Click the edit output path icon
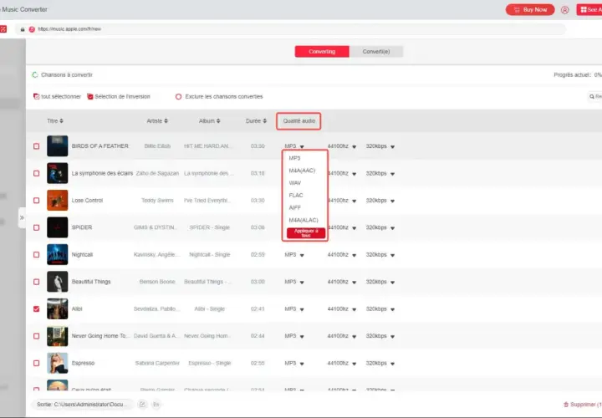 point(142,404)
